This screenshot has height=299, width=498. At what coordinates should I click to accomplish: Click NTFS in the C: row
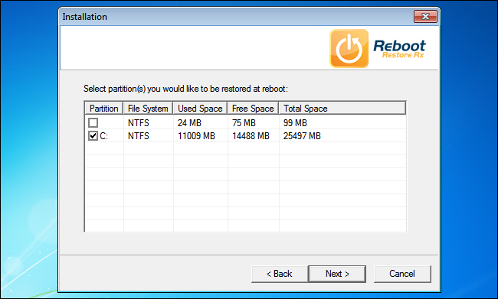coord(139,136)
